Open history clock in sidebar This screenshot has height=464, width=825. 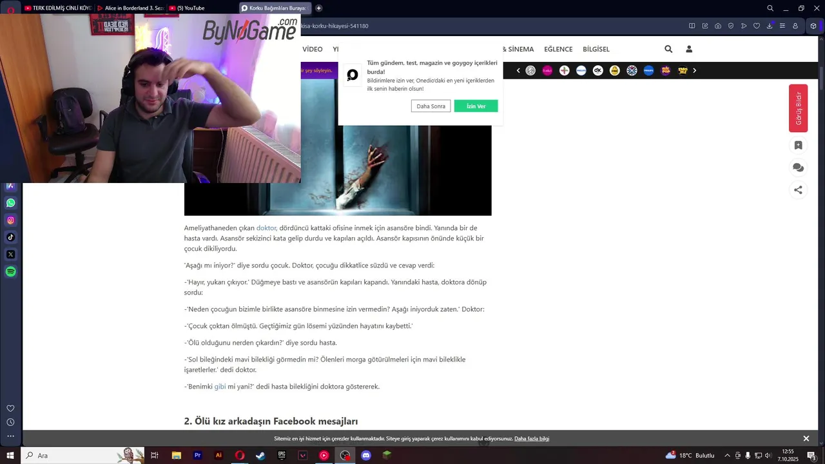[10, 423]
